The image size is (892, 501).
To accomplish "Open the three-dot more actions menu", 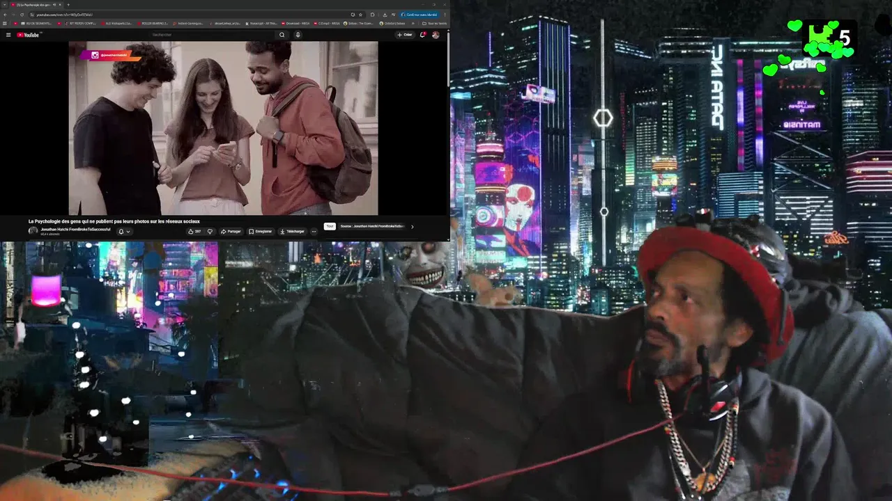I will coord(314,231).
